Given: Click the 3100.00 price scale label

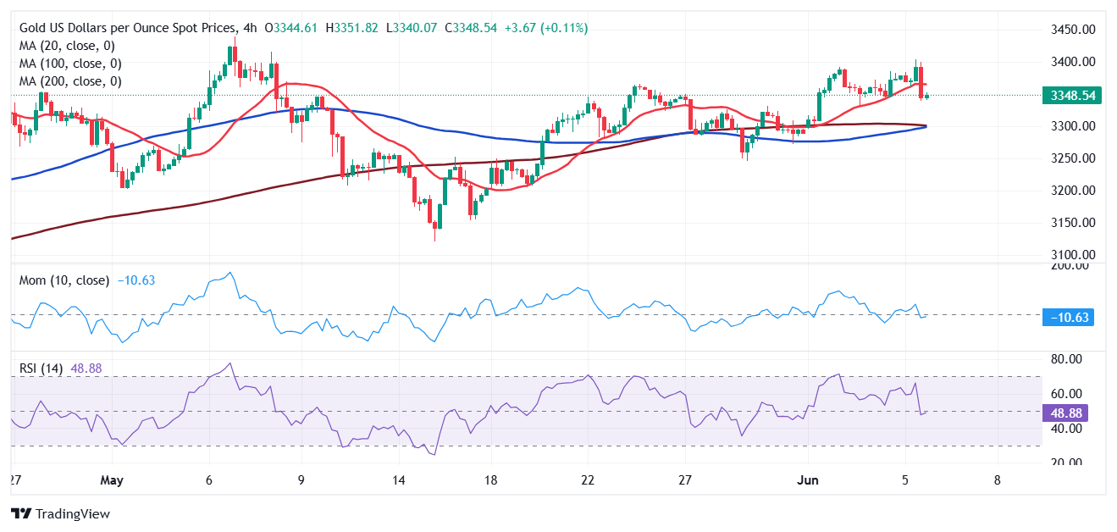Looking at the screenshot, I should (x=1073, y=255).
